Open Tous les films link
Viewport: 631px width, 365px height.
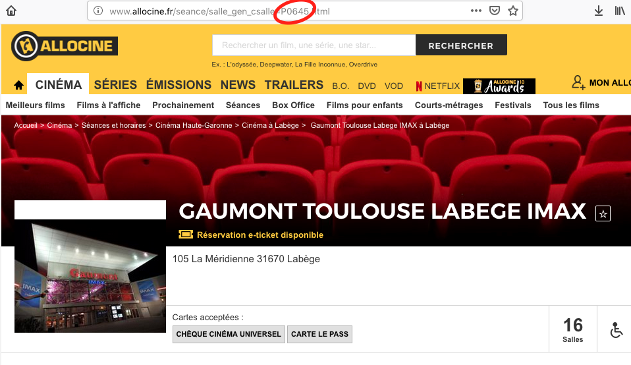[571, 105]
